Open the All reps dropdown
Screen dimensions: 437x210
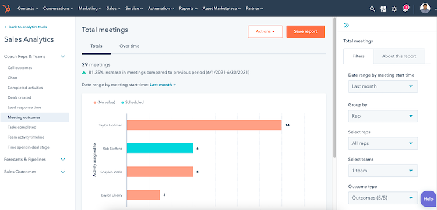click(383, 143)
